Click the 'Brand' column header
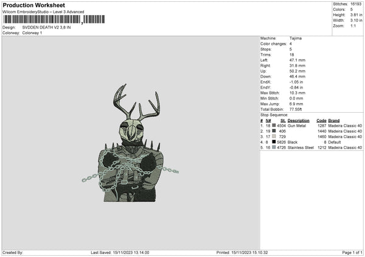Viewport: 365px width, 257px height. point(334,121)
